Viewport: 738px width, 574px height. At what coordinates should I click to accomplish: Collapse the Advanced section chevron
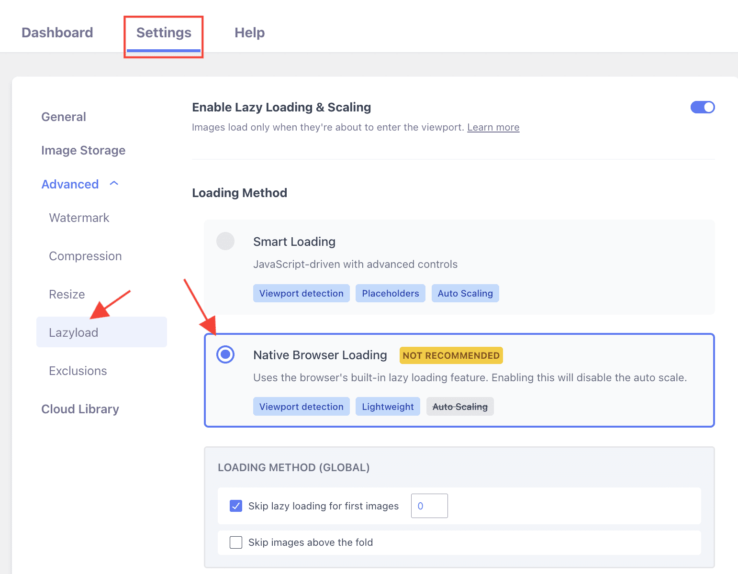[x=114, y=184]
